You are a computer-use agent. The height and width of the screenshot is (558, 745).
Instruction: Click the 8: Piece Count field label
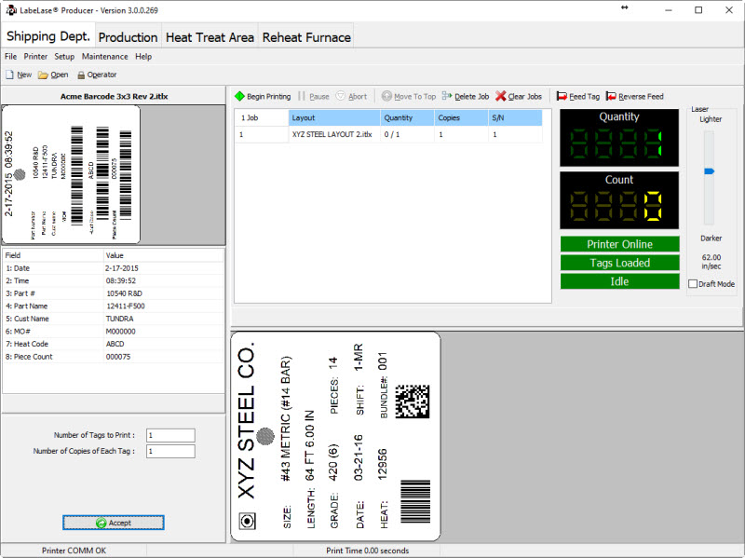click(29, 357)
